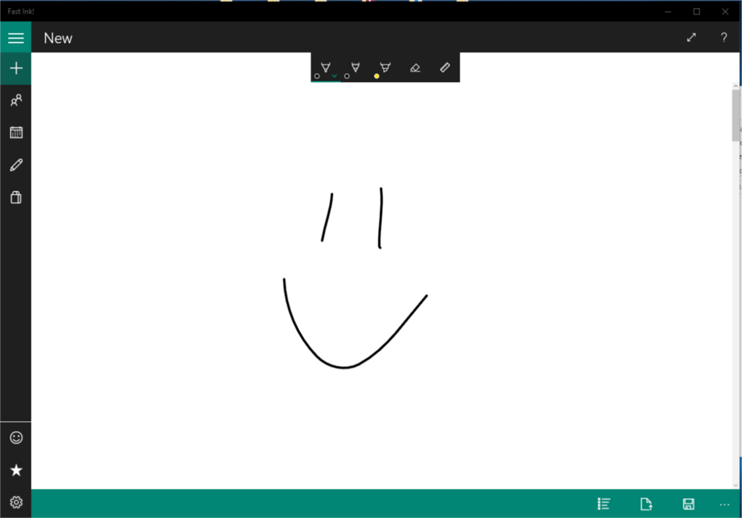This screenshot has width=742, height=518.
Task: Click the yellow highlighter color dot
Action: tap(377, 76)
